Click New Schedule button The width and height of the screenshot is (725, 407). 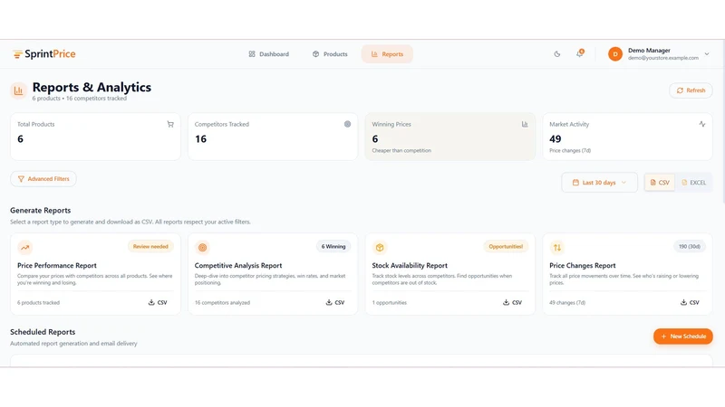pos(683,336)
